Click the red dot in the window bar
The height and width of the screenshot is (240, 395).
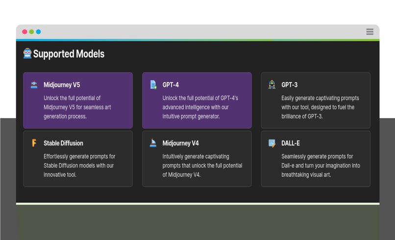[x=25, y=32]
